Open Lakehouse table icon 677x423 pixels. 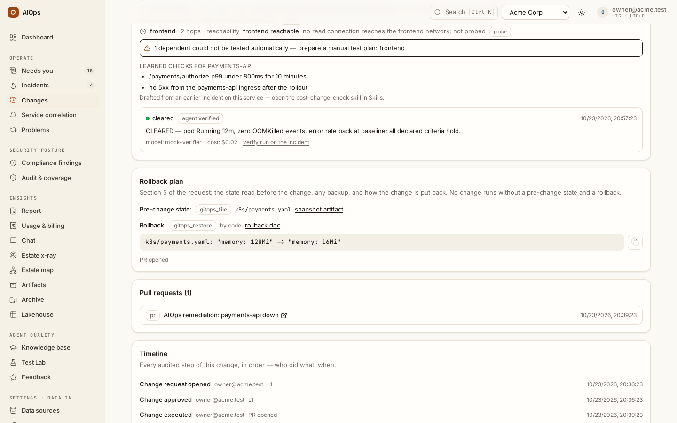click(x=13, y=315)
